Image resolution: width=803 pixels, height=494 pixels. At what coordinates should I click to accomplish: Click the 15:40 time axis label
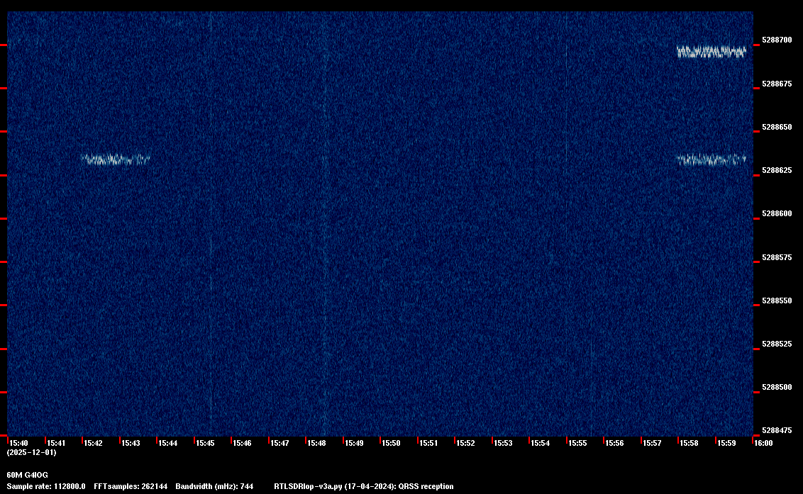coord(19,443)
